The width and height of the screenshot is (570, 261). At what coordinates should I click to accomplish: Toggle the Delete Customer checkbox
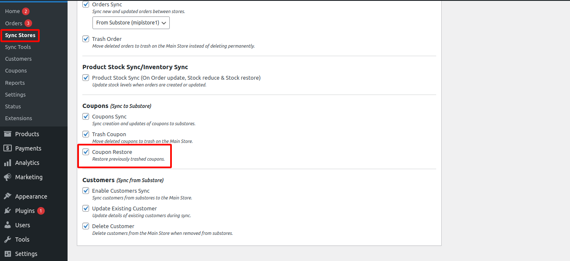86,226
